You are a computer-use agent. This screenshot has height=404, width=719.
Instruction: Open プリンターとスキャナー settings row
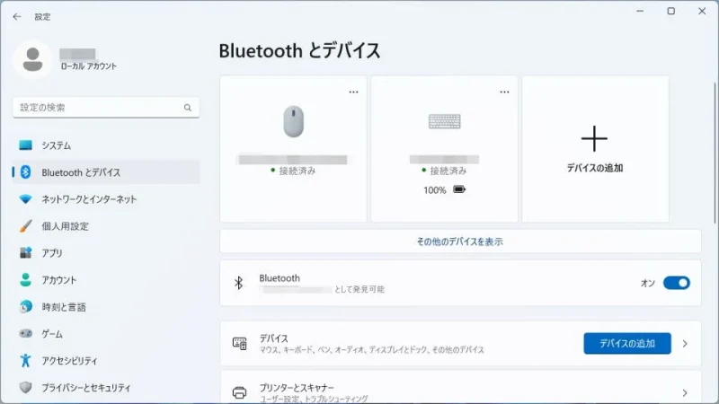point(460,388)
